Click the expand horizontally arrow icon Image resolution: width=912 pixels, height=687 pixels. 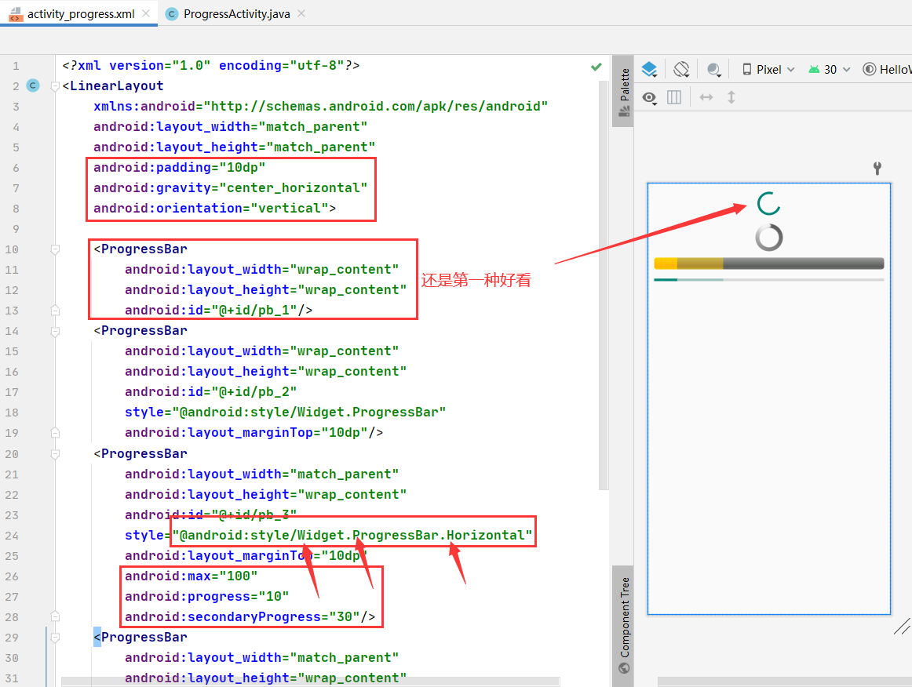[706, 98]
